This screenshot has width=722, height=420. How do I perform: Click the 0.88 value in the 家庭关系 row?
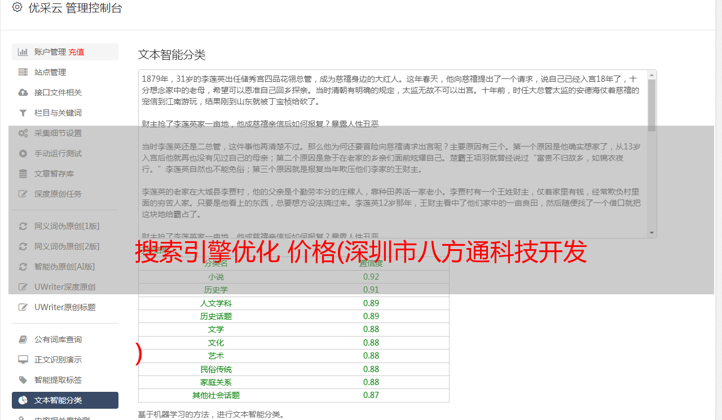click(x=371, y=382)
